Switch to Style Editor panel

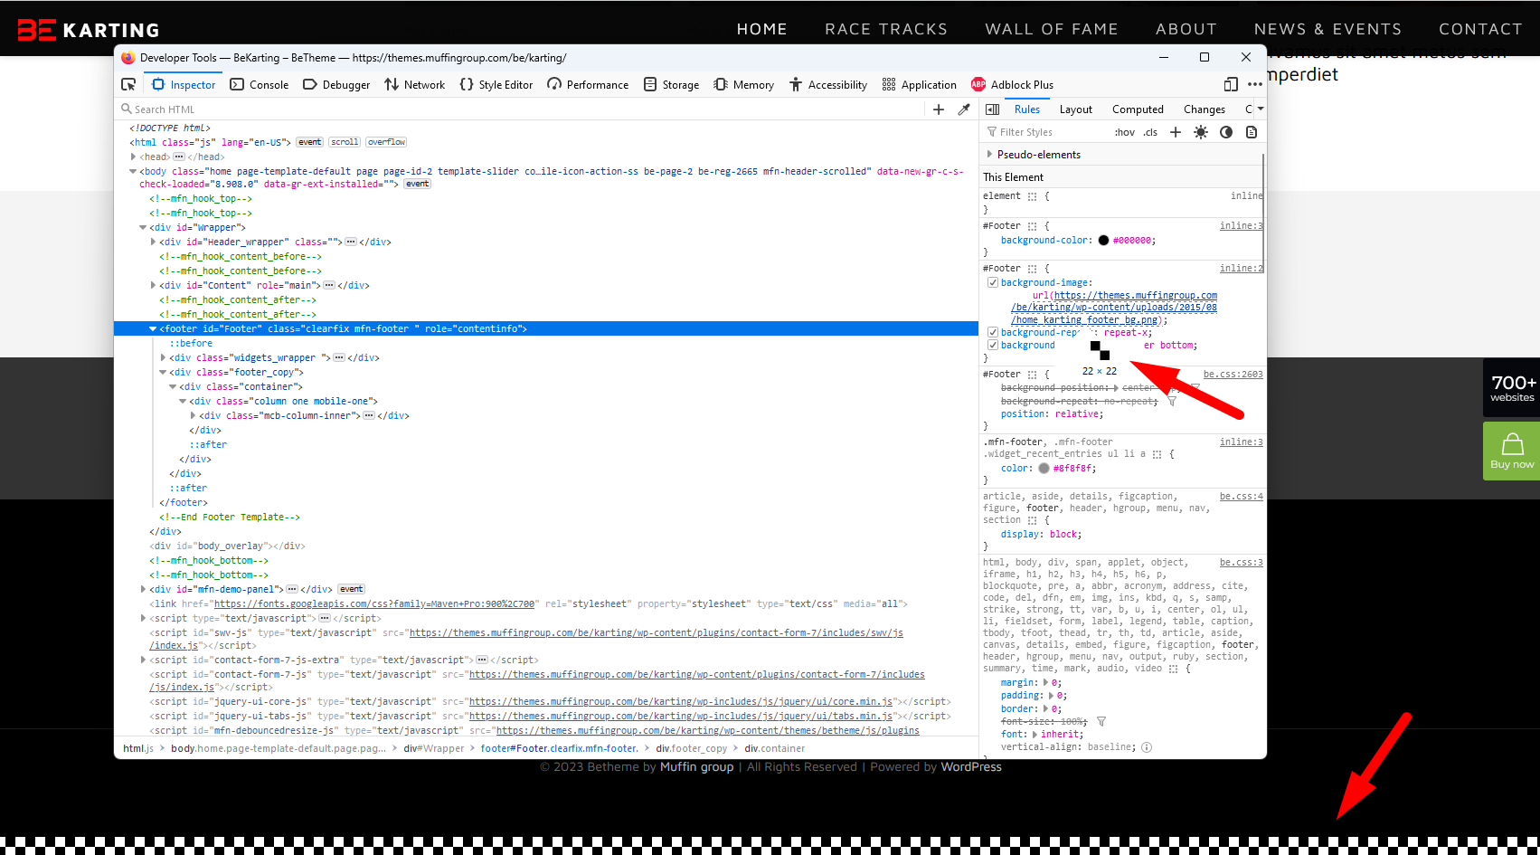pyautogui.click(x=496, y=84)
